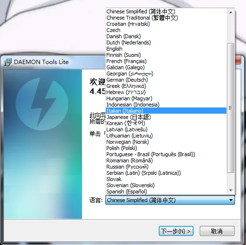Collapse the language combo box dropdown arrow
Viewport: 246px width, 245px height.
tap(231, 200)
